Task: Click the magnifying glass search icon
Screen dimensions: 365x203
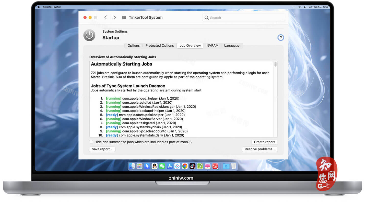Action: [206, 18]
